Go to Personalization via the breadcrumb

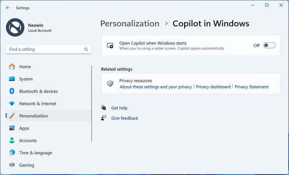pos(130,24)
